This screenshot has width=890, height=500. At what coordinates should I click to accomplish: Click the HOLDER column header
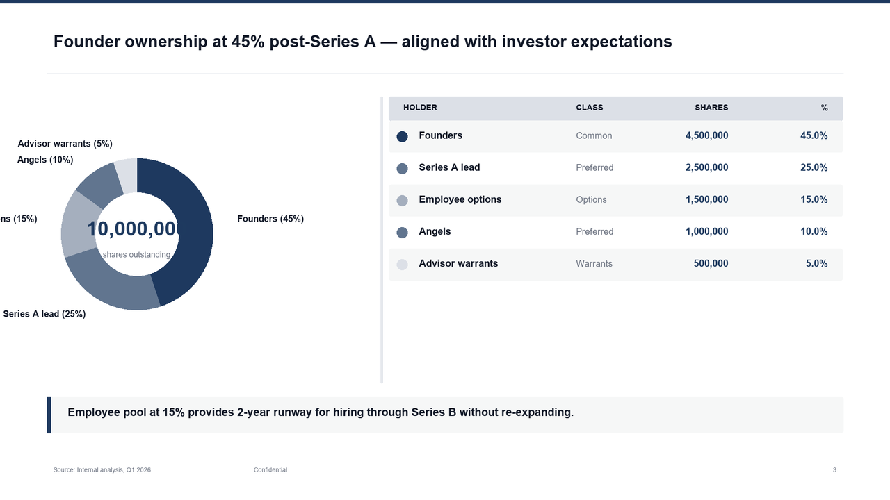(x=420, y=108)
